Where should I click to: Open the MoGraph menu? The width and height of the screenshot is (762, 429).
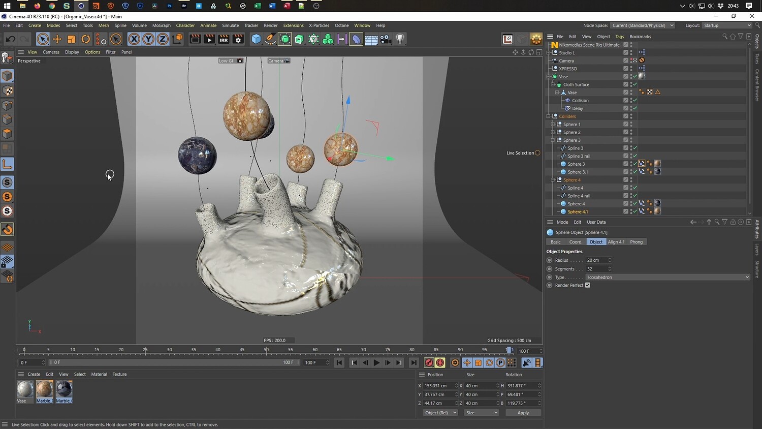tap(161, 25)
